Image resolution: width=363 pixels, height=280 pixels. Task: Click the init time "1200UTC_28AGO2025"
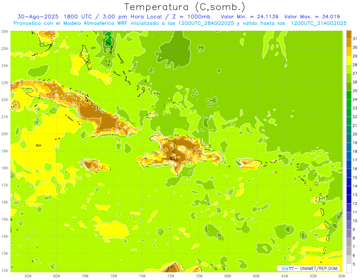pos(206,23)
